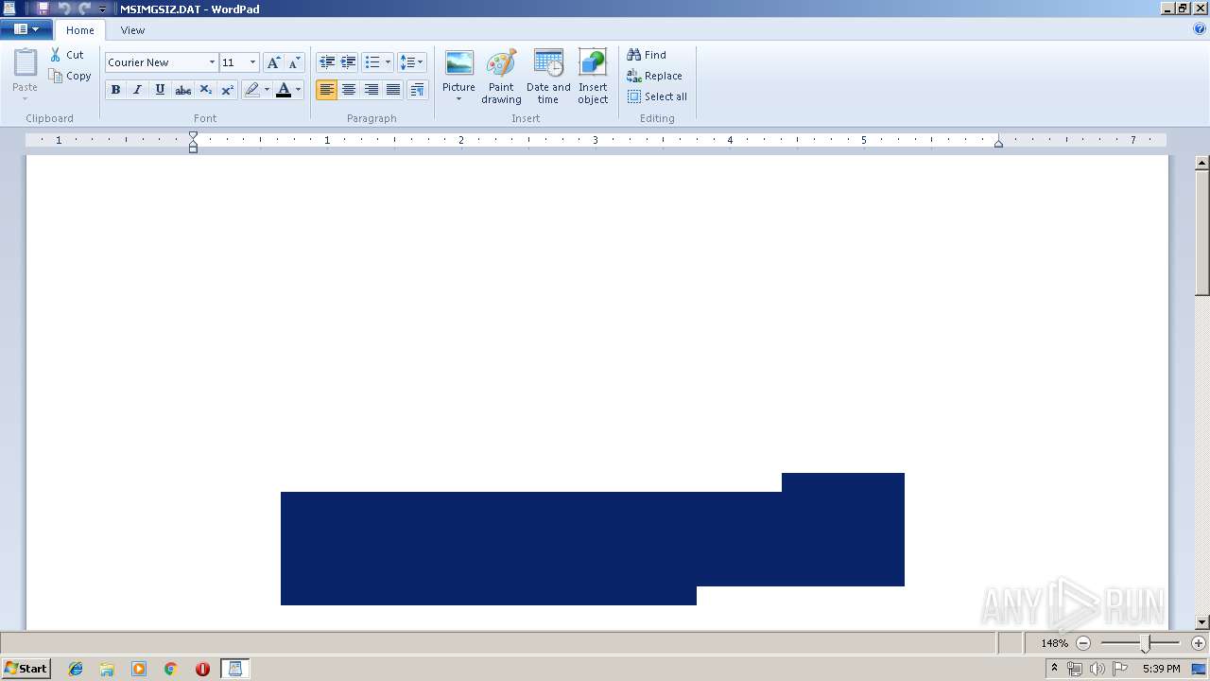Toggle strikethrough formatting
This screenshot has width=1210, height=681.
point(182,90)
